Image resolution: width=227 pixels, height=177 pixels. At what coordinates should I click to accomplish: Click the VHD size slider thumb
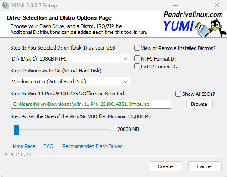point(16,130)
